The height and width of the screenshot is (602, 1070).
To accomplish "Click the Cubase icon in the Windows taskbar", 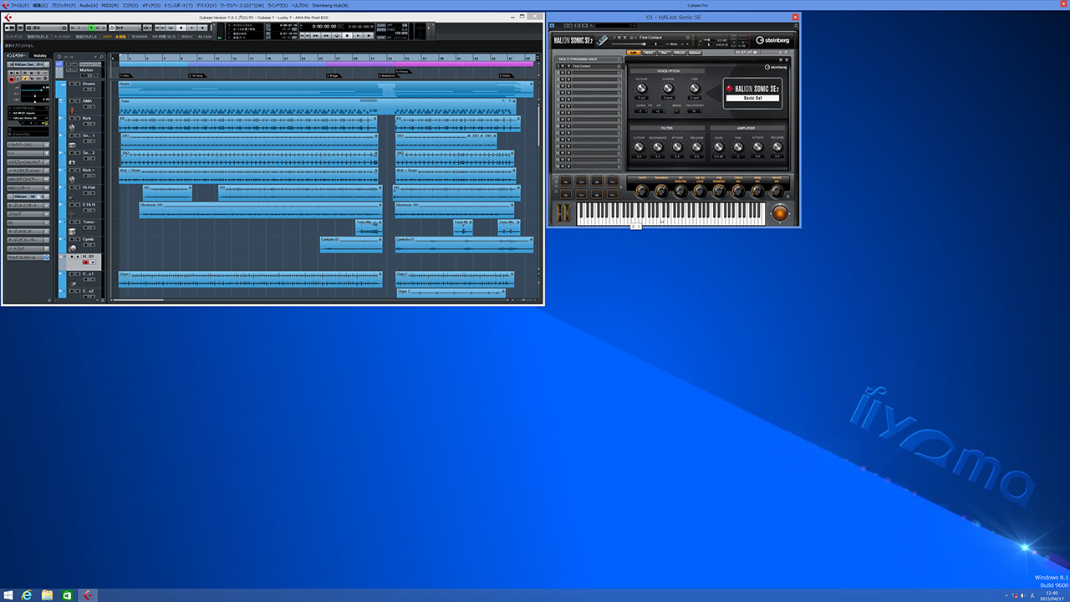I will click(x=86, y=594).
